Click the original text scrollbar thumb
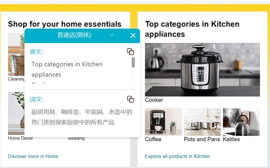Screen dimensions: 270x168 (x=133, y=62)
